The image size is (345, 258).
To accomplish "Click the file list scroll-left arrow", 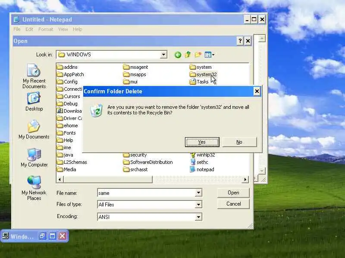I will pos(60,179).
